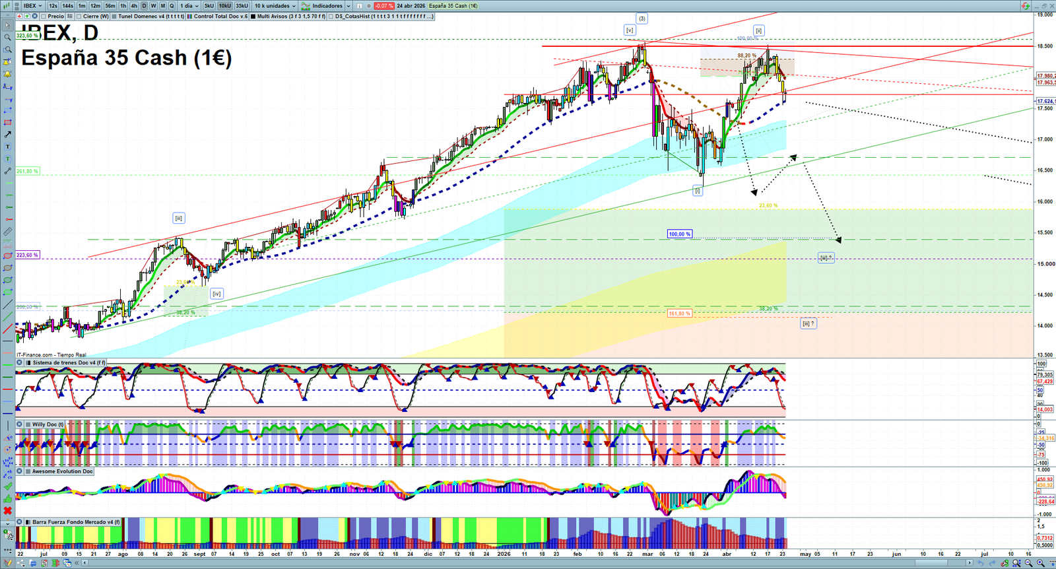Select the ruler measurement tool

coord(7,232)
